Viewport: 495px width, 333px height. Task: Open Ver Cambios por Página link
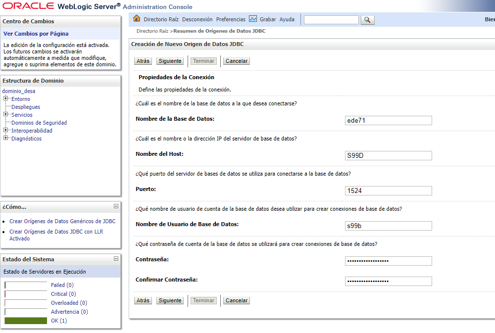(x=36, y=34)
